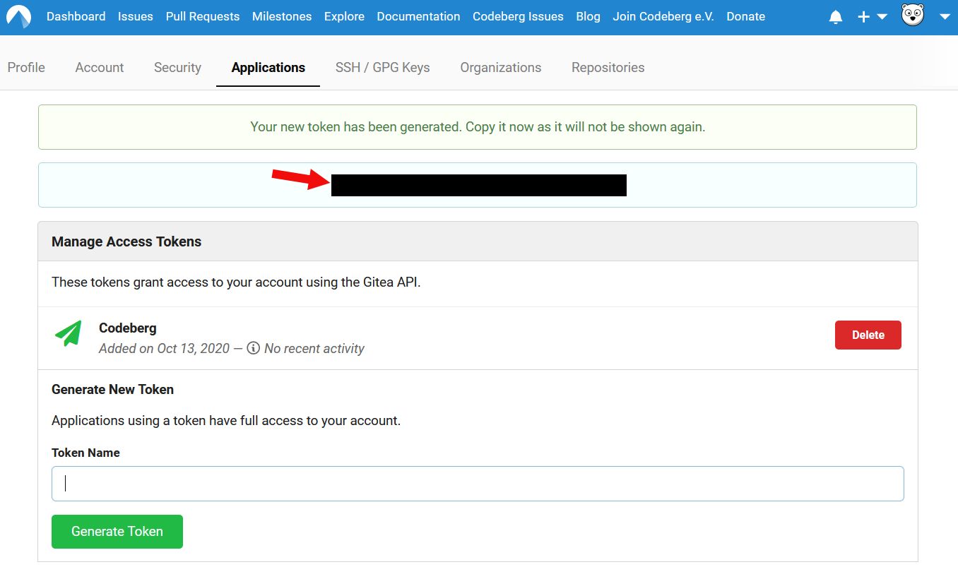The width and height of the screenshot is (958, 567).
Task: Delete the Codeberg access token
Action: click(868, 335)
